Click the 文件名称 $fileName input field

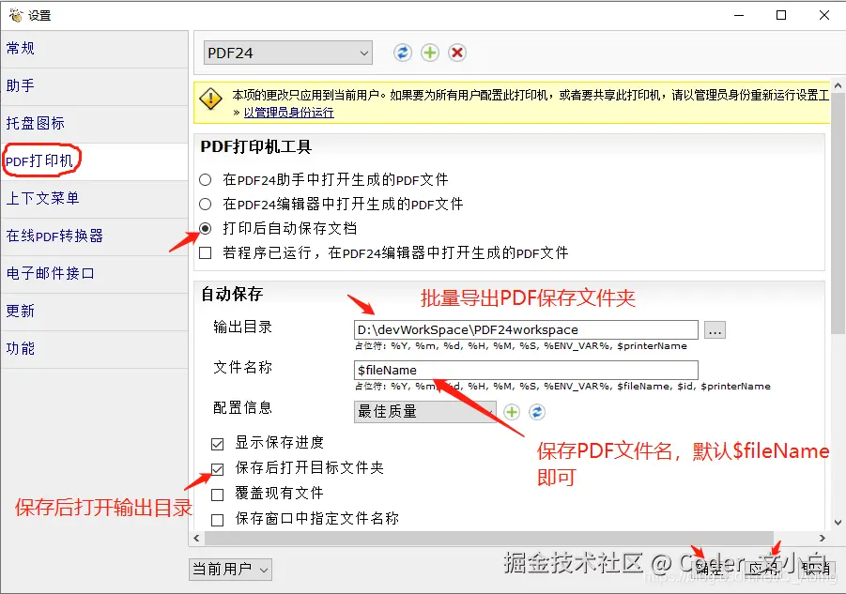pos(526,371)
